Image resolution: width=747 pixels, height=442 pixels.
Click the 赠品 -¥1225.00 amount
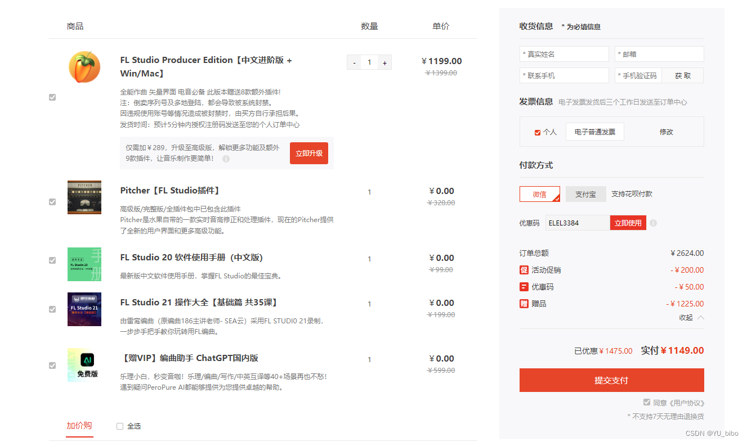(x=685, y=304)
